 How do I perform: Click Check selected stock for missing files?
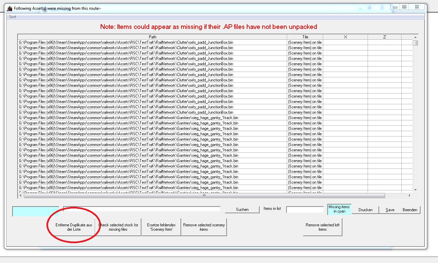tap(118, 227)
